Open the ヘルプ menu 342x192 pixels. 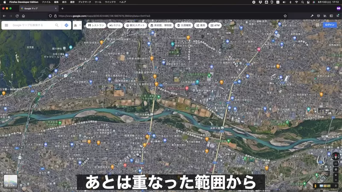[123, 2]
